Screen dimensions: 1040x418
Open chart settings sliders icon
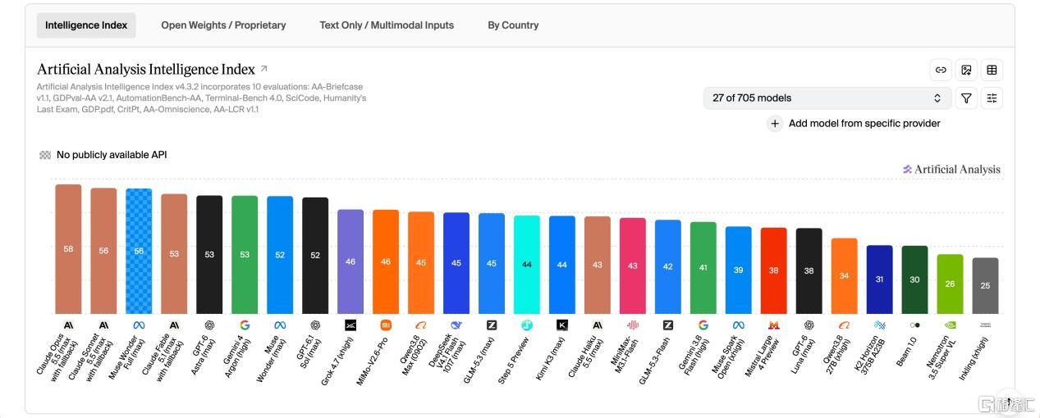point(992,98)
